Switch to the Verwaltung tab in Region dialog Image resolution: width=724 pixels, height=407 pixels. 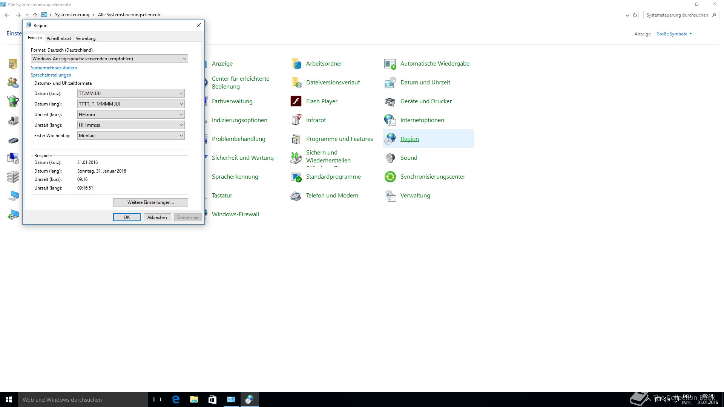[86, 38]
